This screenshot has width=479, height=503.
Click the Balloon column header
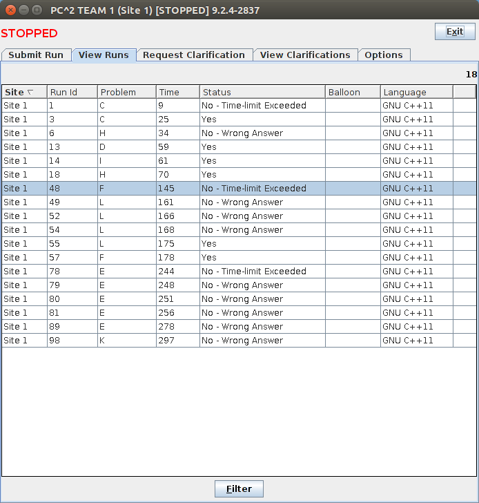352,92
